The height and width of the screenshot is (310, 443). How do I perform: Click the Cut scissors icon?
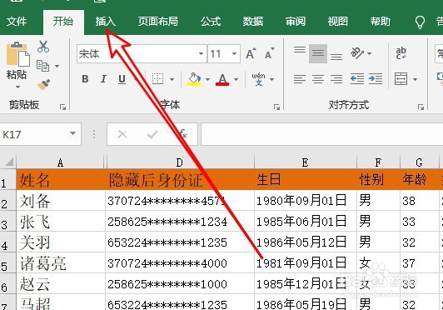click(x=43, y=47)
